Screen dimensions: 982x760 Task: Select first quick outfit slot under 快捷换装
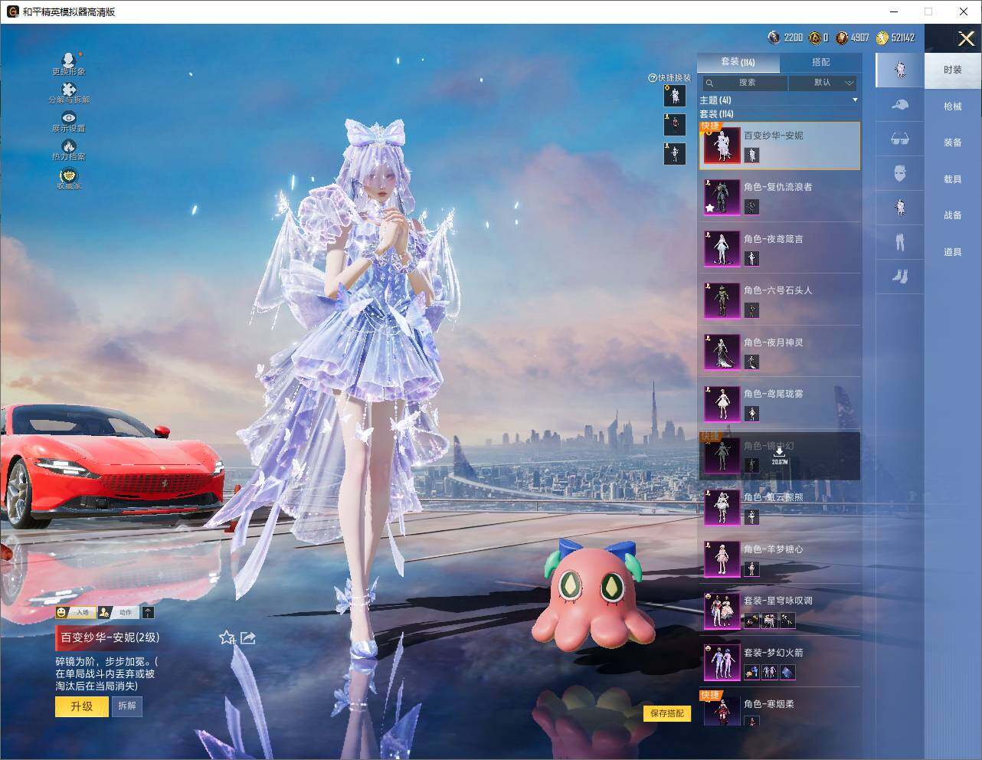click(675, 96)
